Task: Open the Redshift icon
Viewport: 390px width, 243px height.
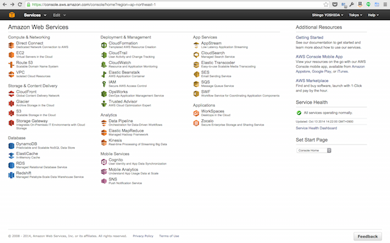Action: 11,175
